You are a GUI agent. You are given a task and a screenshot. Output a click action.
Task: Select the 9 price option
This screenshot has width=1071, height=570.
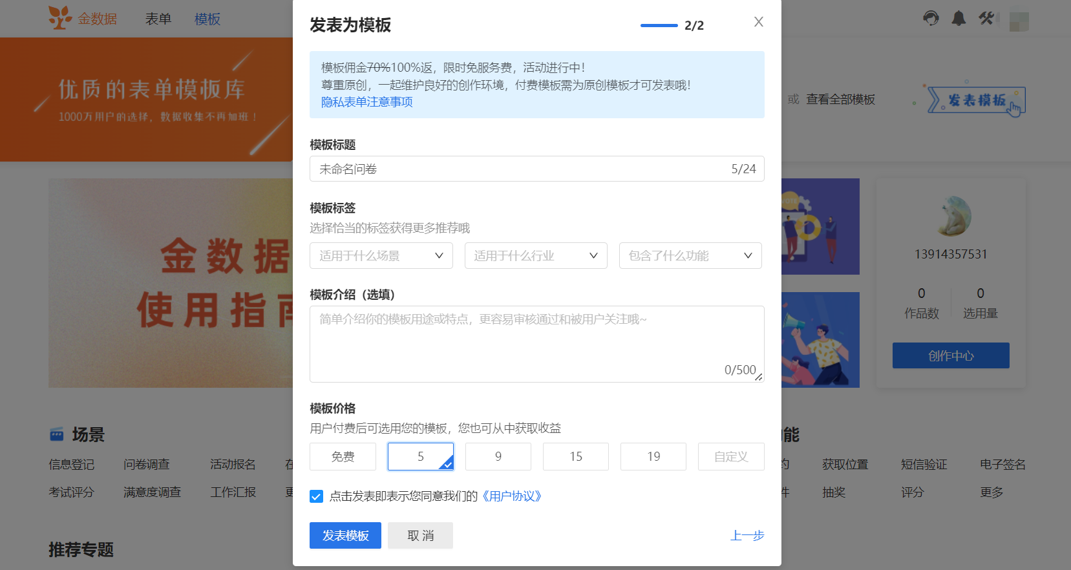498,456
